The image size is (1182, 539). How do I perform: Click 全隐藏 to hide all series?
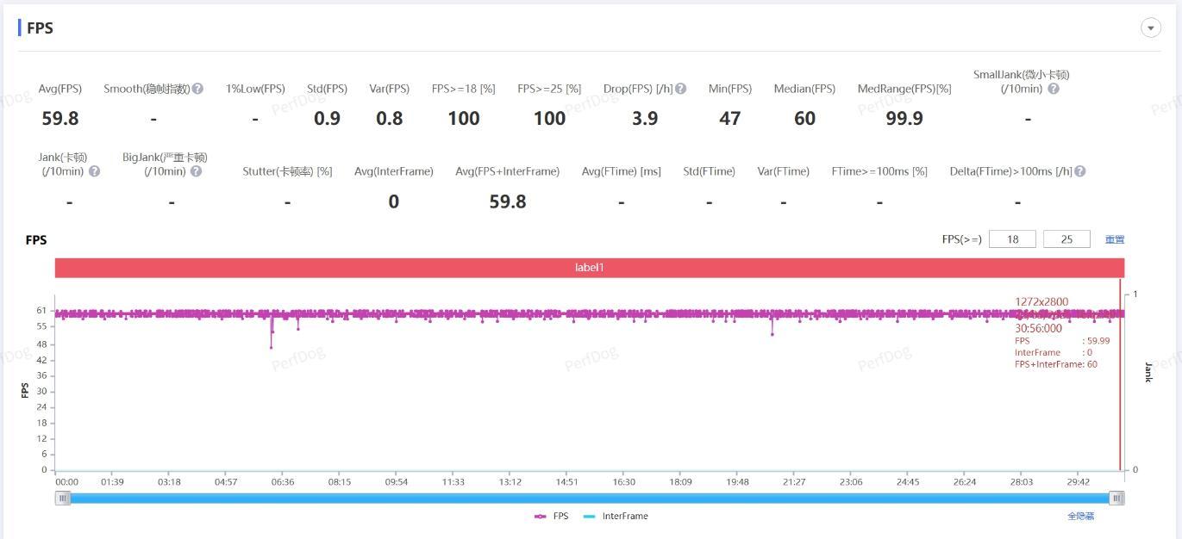1080,516
